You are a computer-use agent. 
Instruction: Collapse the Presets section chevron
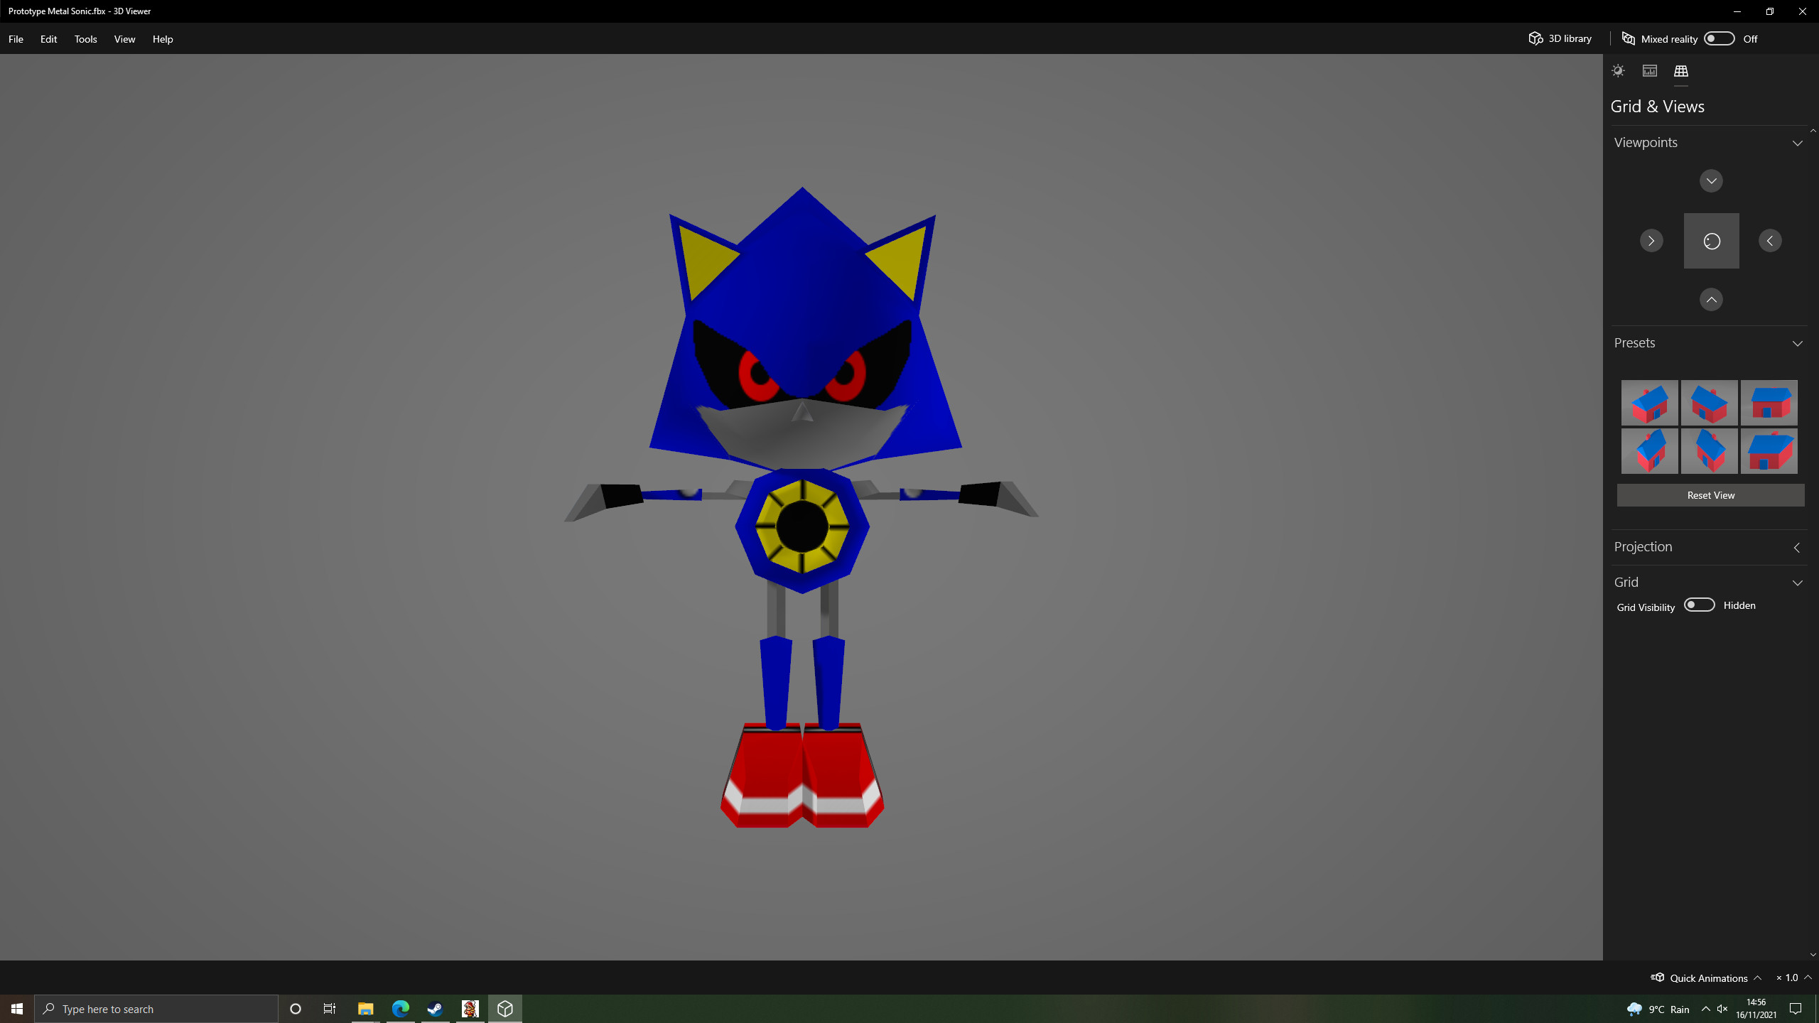tap(1798, 343)
